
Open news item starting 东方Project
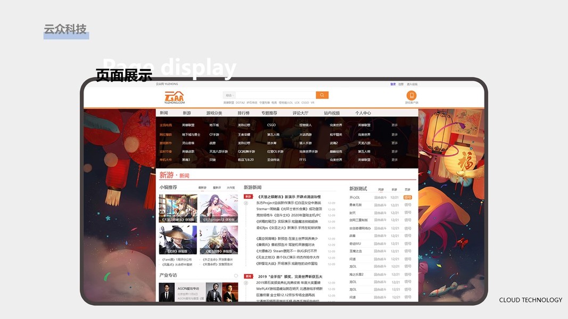click(x=289, y=203)
